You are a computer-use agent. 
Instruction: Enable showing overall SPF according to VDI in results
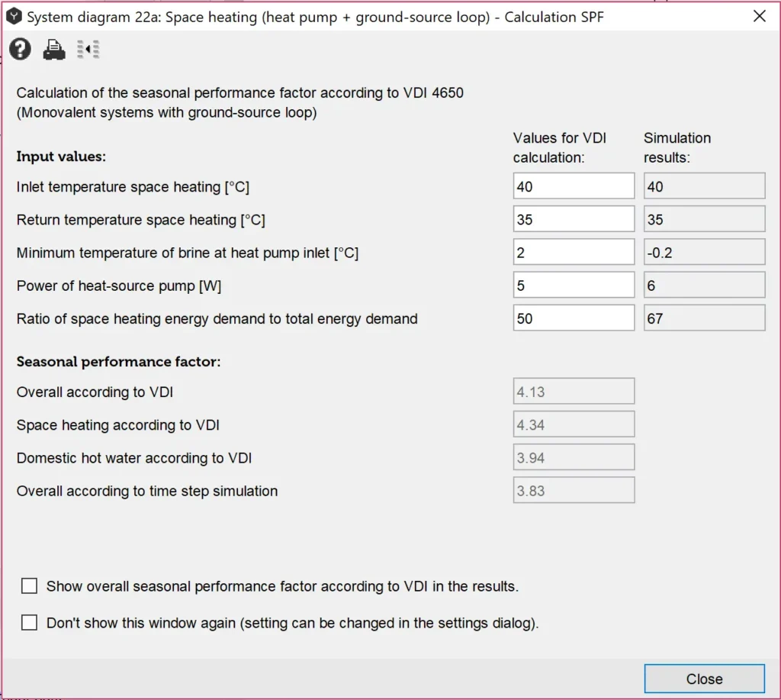29,586
